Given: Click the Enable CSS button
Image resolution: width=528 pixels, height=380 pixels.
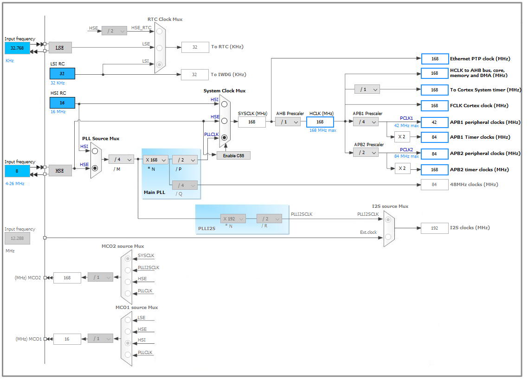Looking at the screenshot, I should click(233, 155).
